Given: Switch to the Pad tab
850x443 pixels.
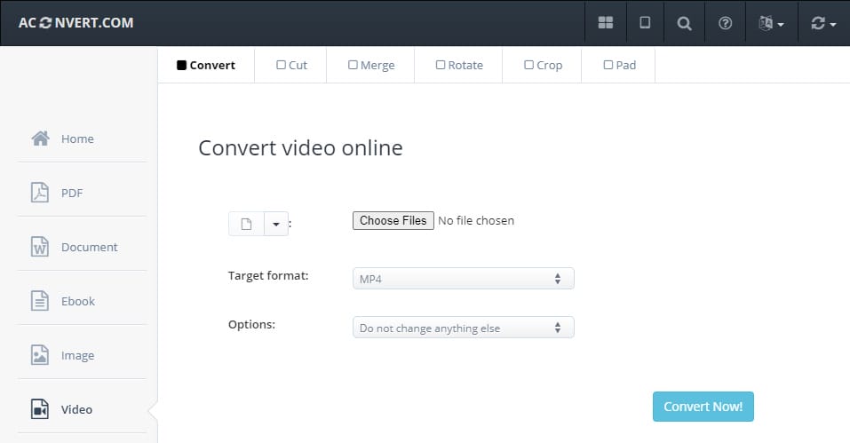Looking at the screenshot, I should click(619, 65).
